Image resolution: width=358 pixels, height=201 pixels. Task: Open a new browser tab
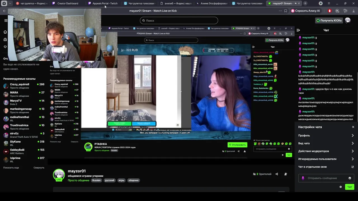point(305,3)
